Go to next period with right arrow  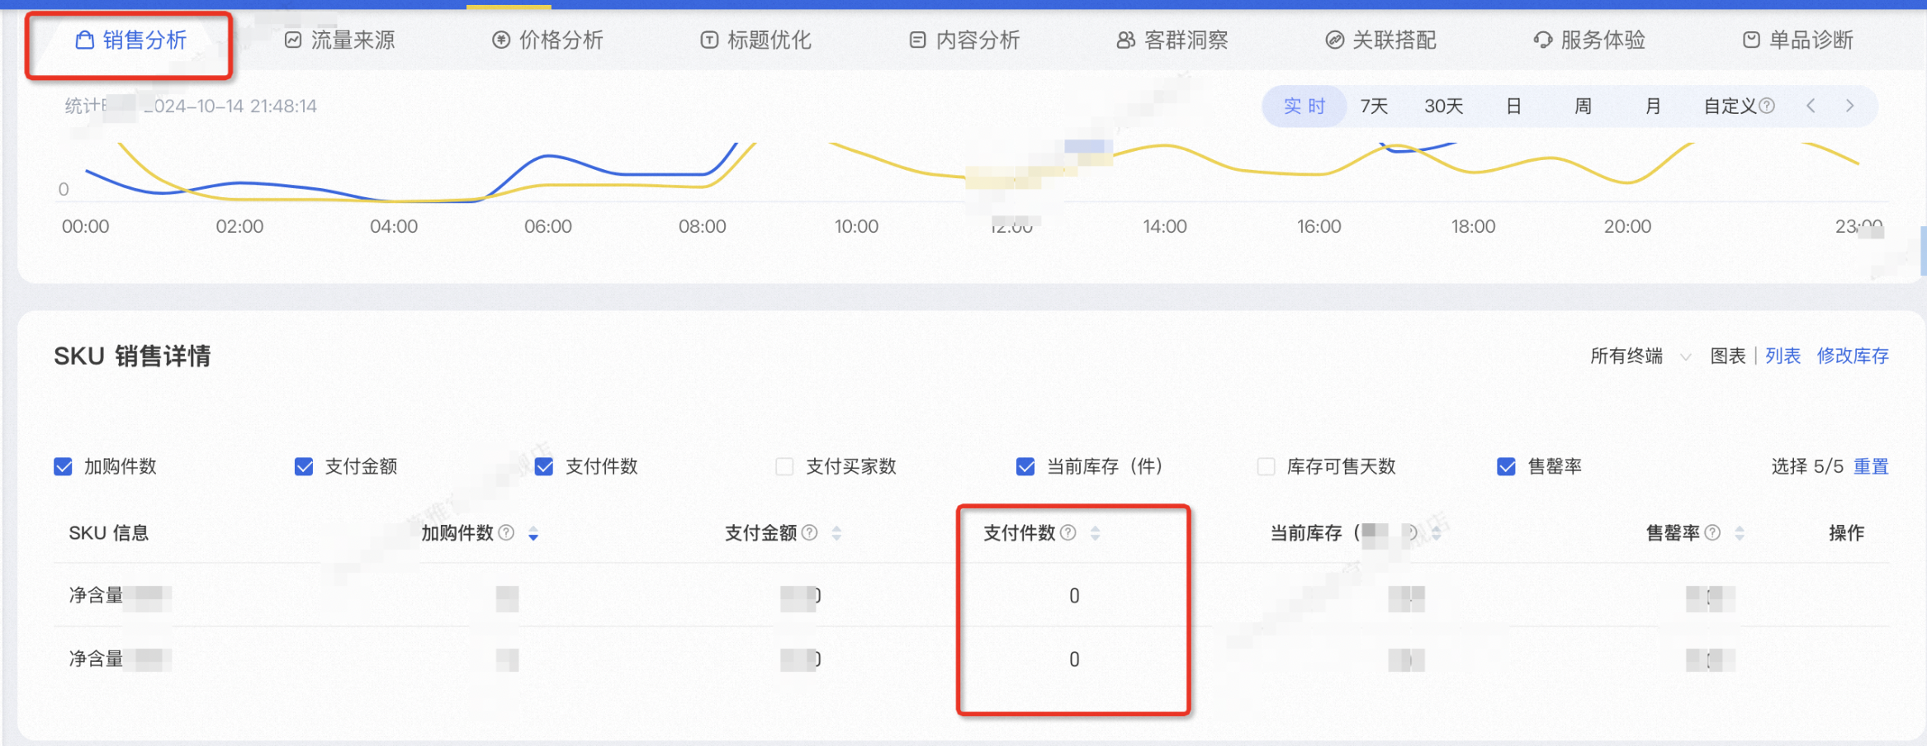(1849, 106)
